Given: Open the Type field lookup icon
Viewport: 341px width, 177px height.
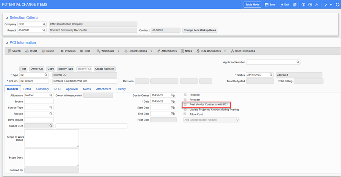Looking at the screenshot, I should coord(46,75).
